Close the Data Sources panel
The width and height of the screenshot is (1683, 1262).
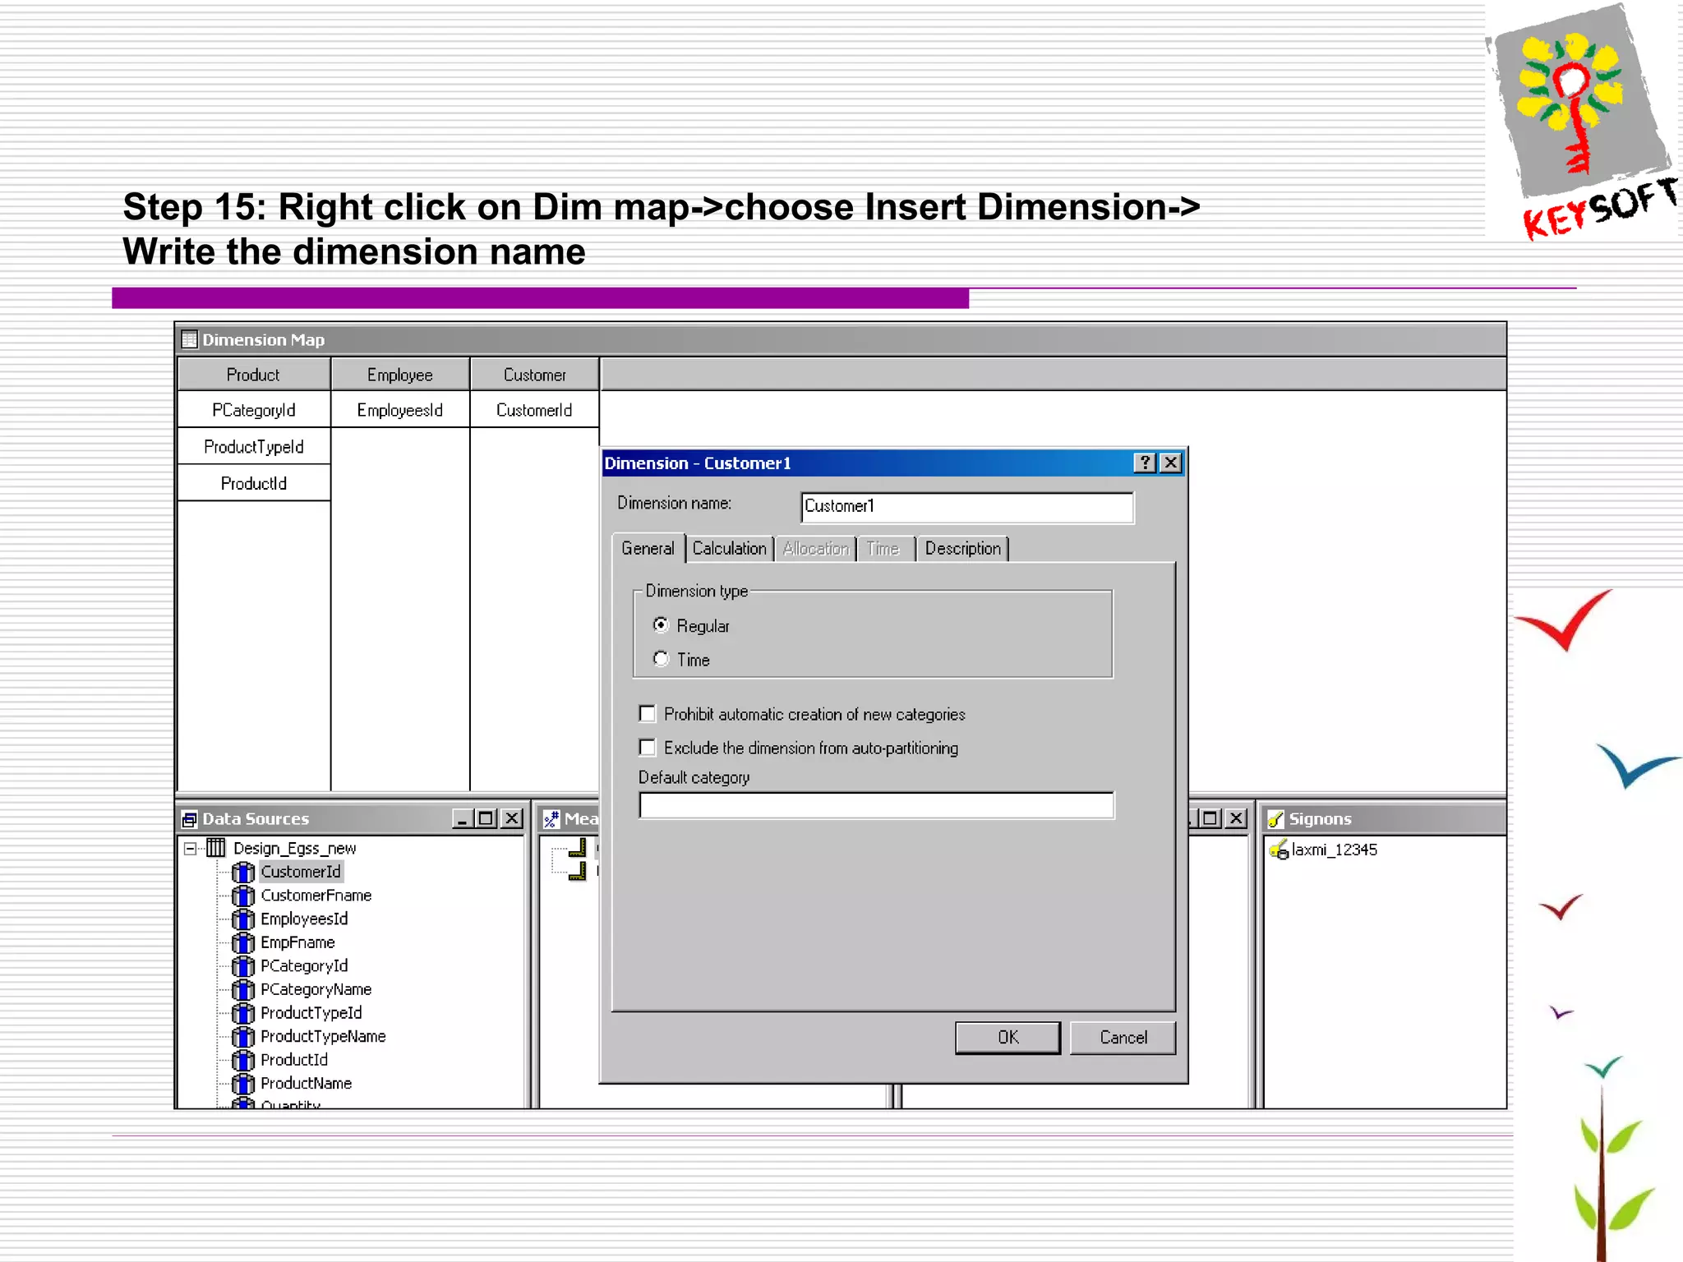512,818
